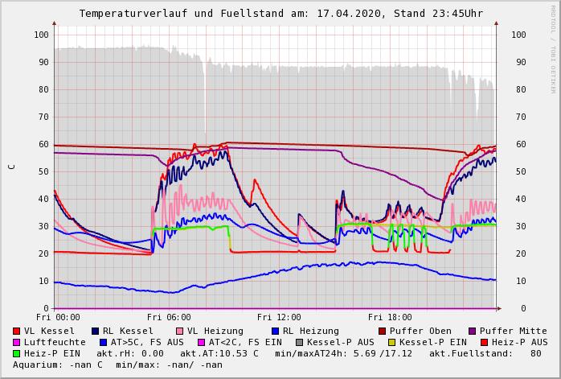Select the magenta Luftfeuchte legend swatch
Image resolution: width=561 pixels, height=379 pixels.
tap(17, 342)
